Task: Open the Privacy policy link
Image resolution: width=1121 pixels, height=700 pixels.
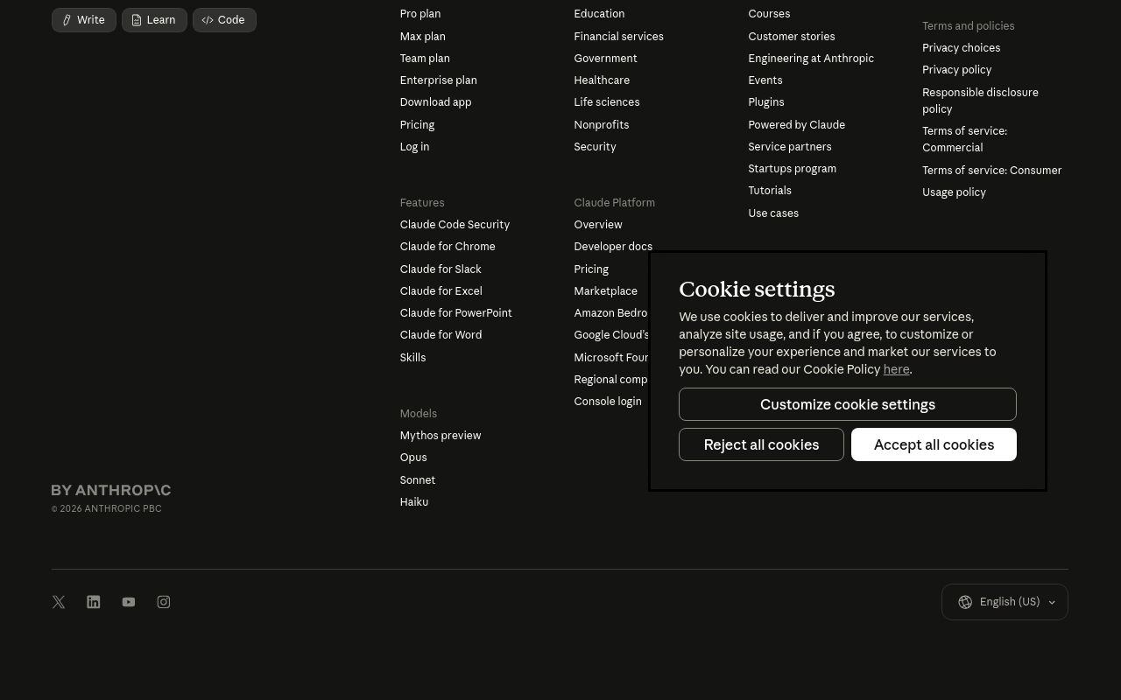Action: tap(956, 69)
